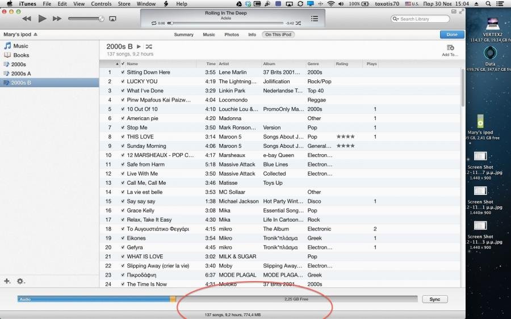The image size is (511, 319).
Task: Click the Done button
Action: [452, 35]
